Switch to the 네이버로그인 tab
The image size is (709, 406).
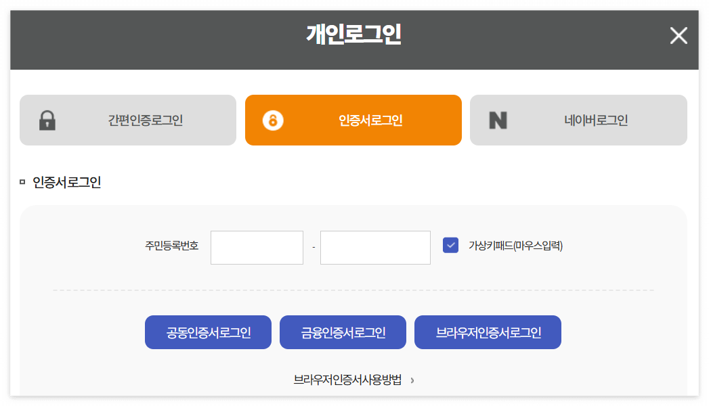[x=578, y=120]
